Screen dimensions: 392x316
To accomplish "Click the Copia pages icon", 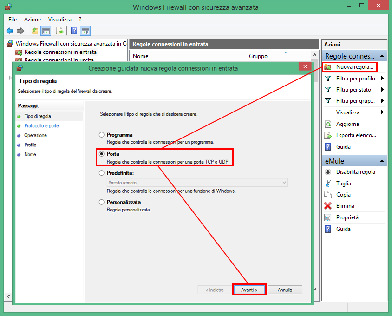I will tap(328, 195).
